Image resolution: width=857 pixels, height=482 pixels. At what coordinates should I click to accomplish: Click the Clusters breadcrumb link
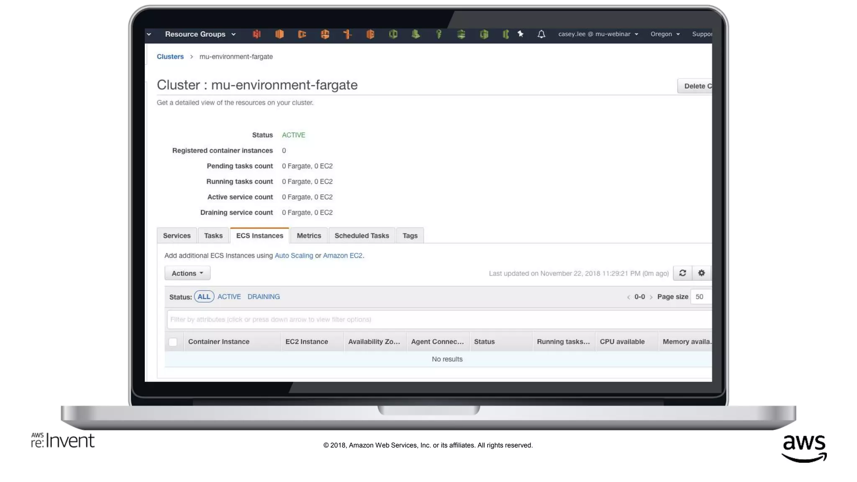(170, 56)
